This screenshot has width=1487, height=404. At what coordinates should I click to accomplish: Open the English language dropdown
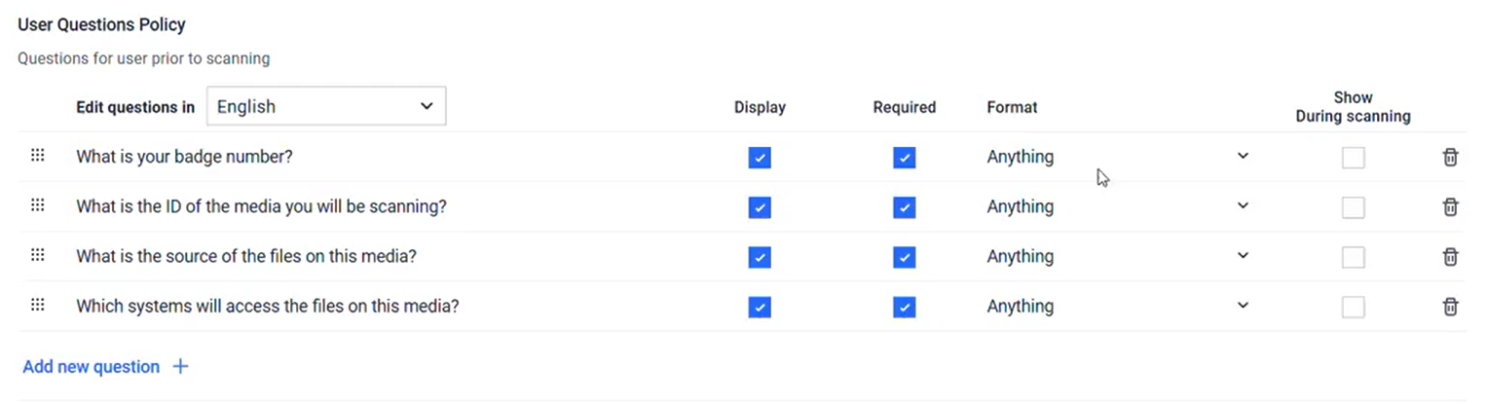point(325,106)
